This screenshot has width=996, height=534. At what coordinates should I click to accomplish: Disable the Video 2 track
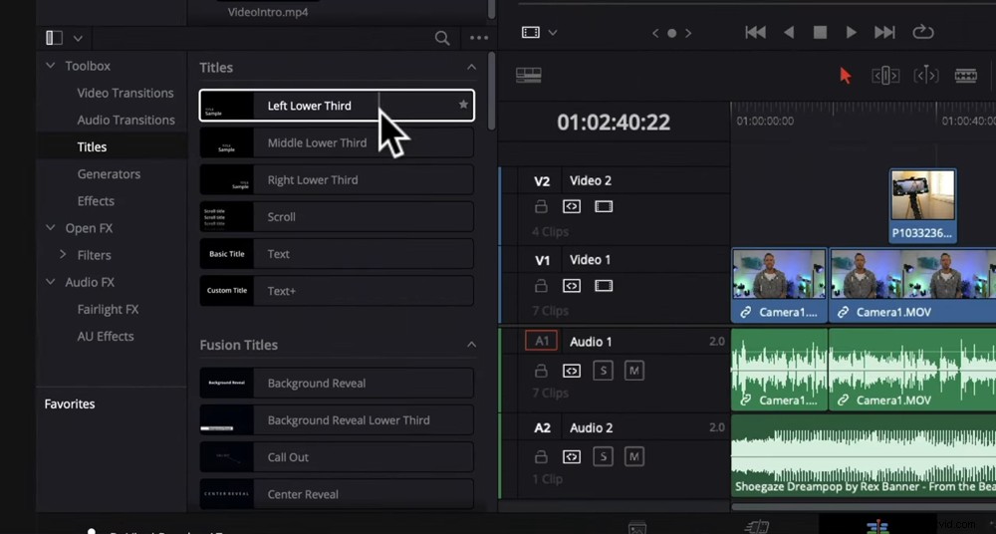click(x=604, y=206)
